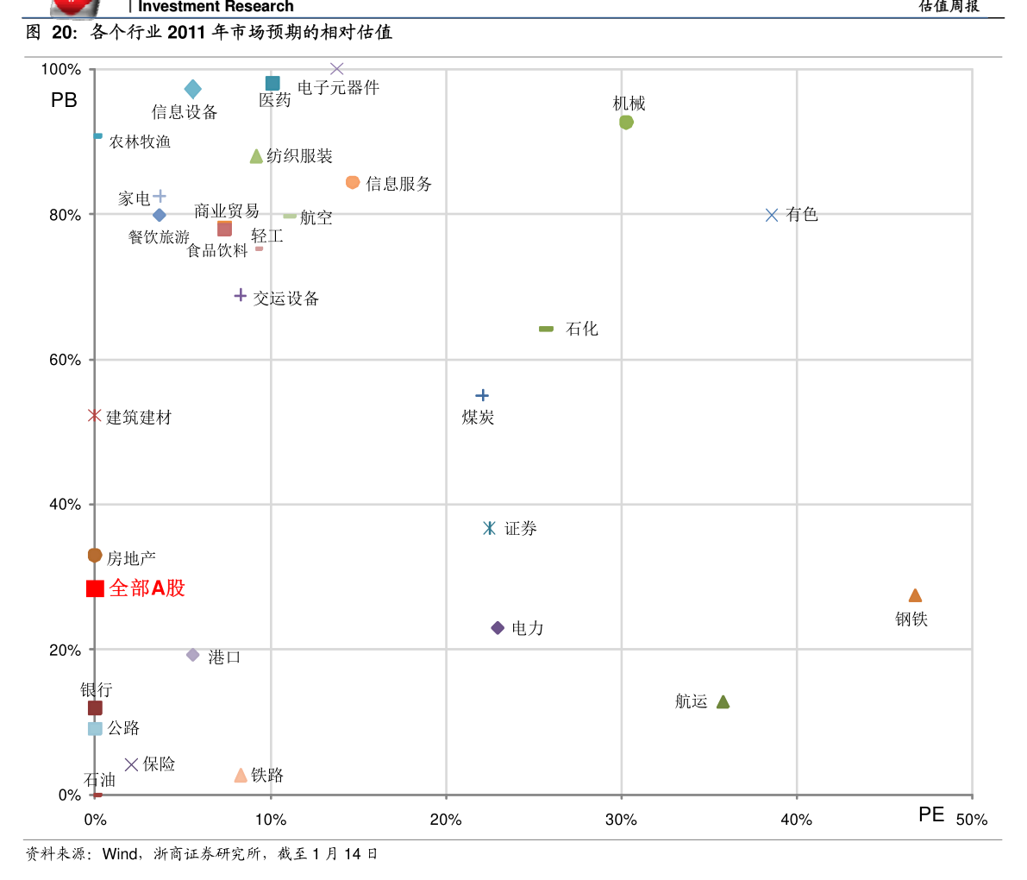Click the red X marker for 建筑建材
This screenshot has width=1027, height=880.
(x=94, y=416)
